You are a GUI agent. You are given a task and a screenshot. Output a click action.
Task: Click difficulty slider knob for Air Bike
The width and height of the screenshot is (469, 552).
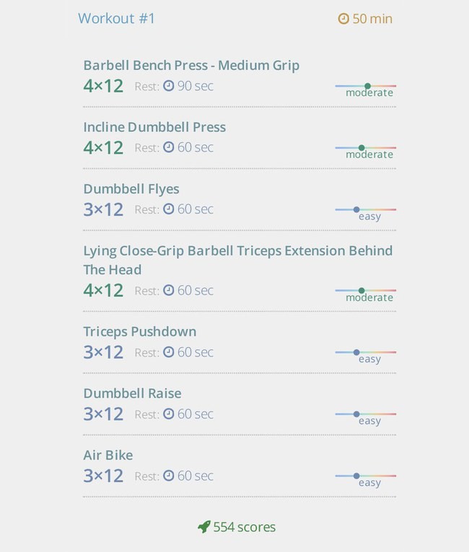coord(356,476)
